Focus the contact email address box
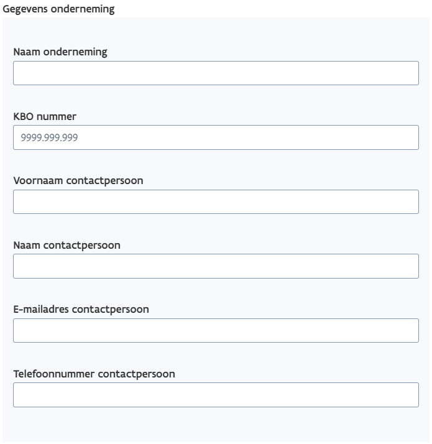This screenshot has height=444, width=432. (216, 330)
